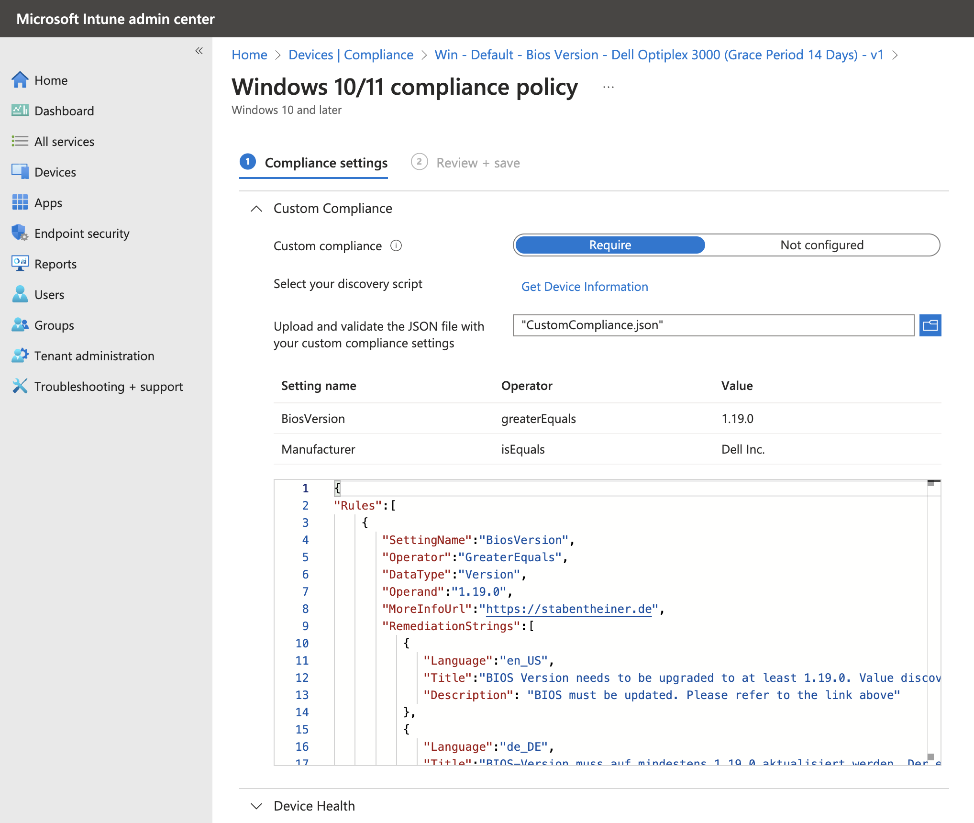Open Devices from the navigation icon
974x823 pixels.
[20, 172]
